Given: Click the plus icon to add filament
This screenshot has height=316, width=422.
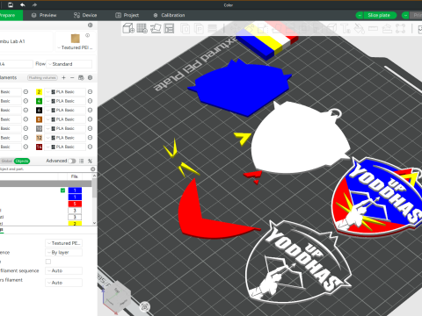Looking at the screenshot, I should click(63, 77).
